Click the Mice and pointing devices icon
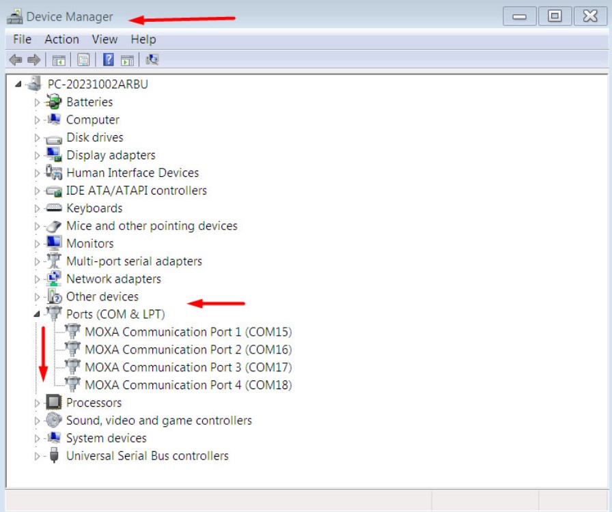 (53, 225)
